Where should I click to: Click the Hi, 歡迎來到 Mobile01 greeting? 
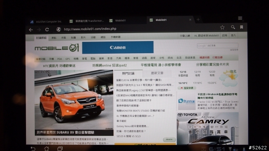coord(206,36)
